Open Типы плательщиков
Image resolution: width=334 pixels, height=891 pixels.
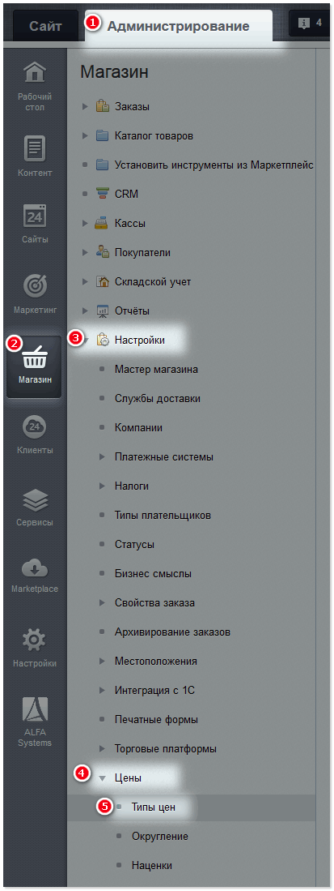point(163,516)
